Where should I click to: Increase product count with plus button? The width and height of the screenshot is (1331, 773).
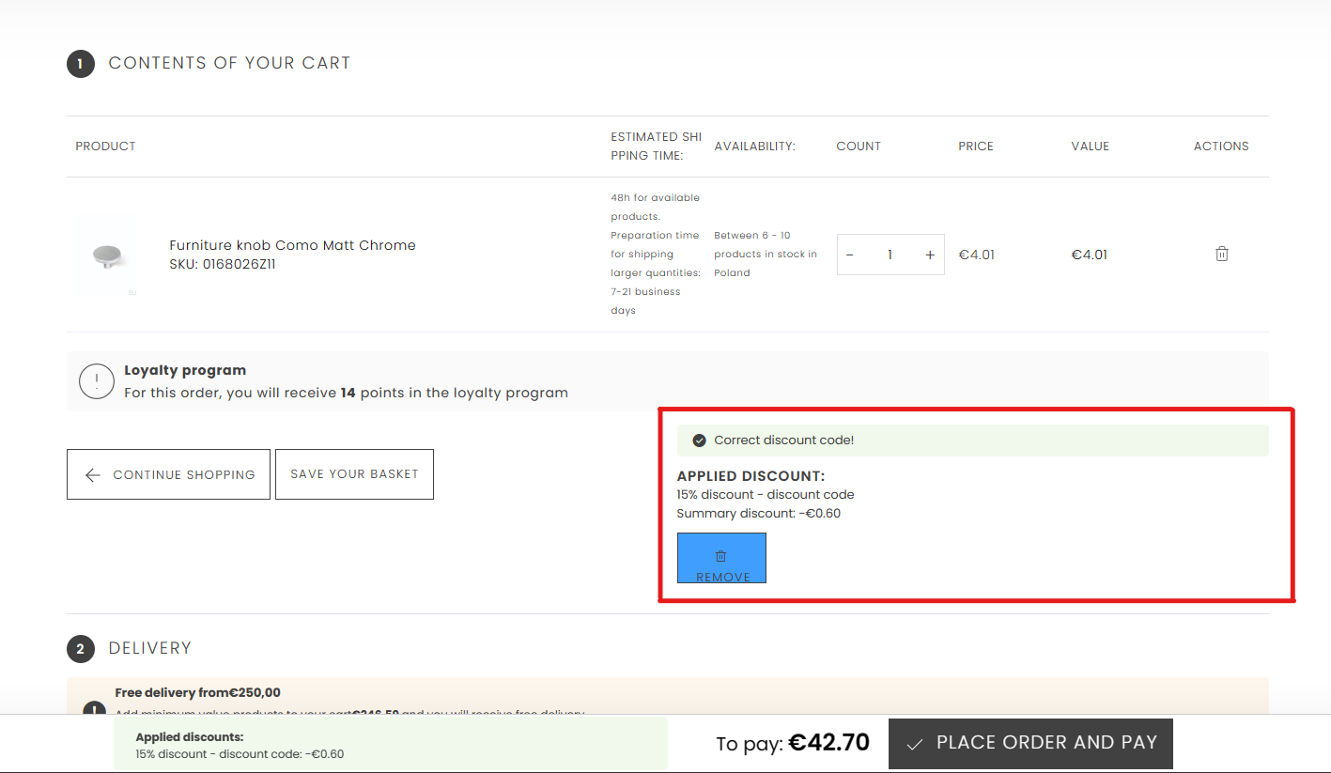point(930,255)
